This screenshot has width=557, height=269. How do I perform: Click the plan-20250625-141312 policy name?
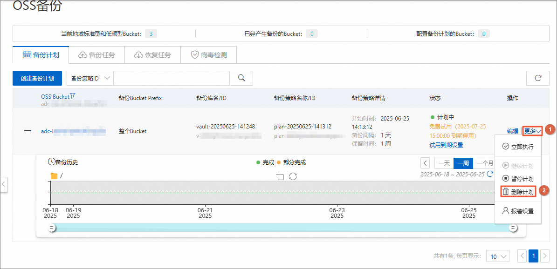303,126
